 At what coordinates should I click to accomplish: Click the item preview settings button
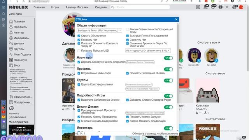pos(145,113)
